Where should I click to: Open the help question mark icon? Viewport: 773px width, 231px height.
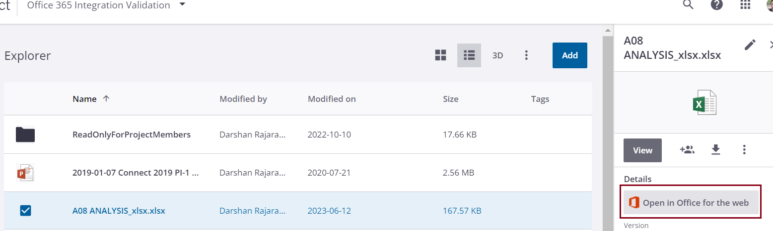click(x=716, y=5)
